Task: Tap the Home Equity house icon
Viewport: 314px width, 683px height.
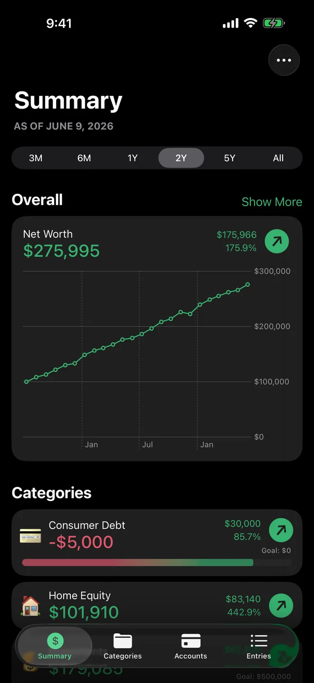Action: tap(30, 606)
